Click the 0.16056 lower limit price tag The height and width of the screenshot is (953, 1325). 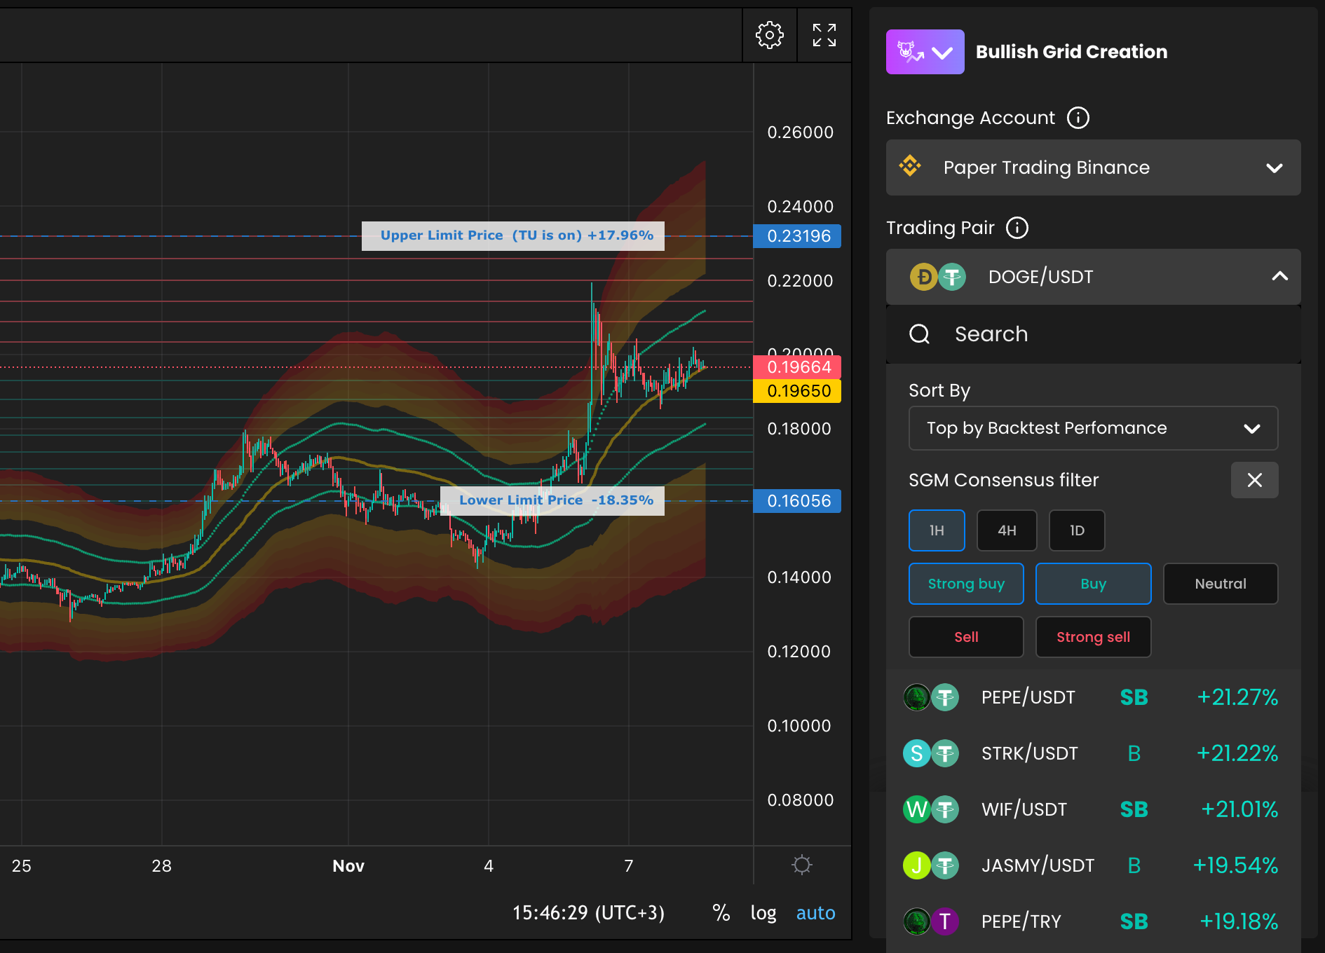pos(797,501)
